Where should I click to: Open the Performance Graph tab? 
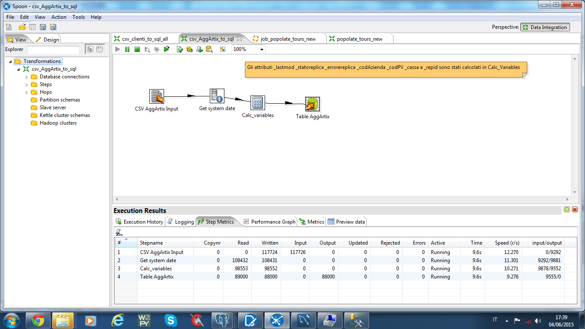tap(269, 222)
